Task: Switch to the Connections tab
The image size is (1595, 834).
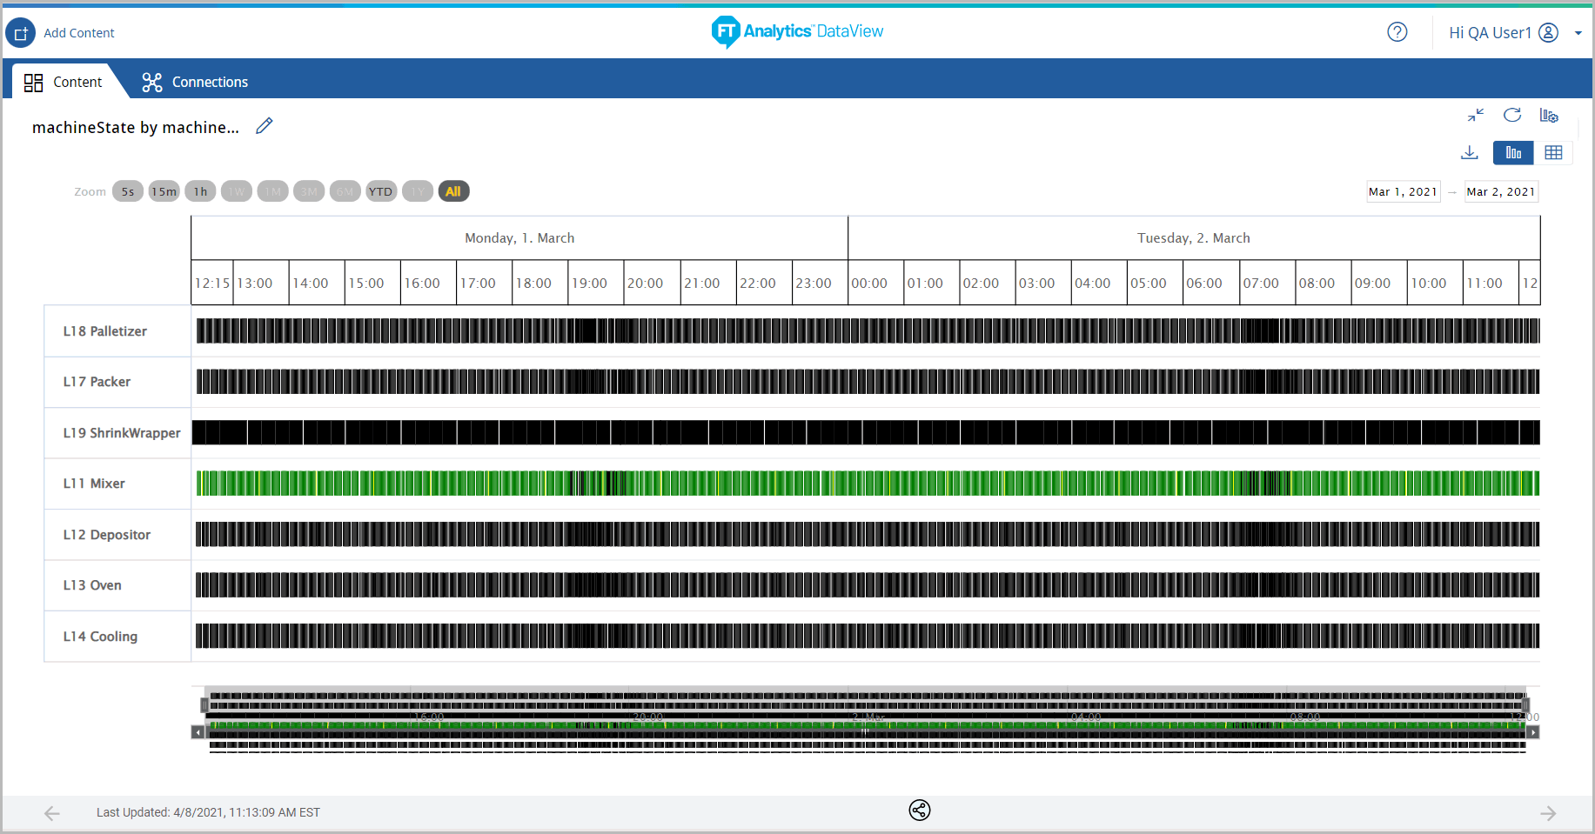Action: coord(194,81)
